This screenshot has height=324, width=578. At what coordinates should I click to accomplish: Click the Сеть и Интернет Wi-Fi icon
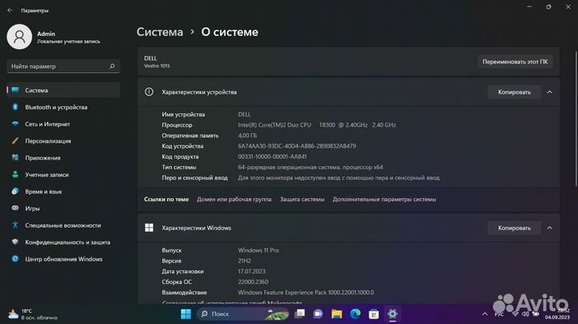(15, 124)
